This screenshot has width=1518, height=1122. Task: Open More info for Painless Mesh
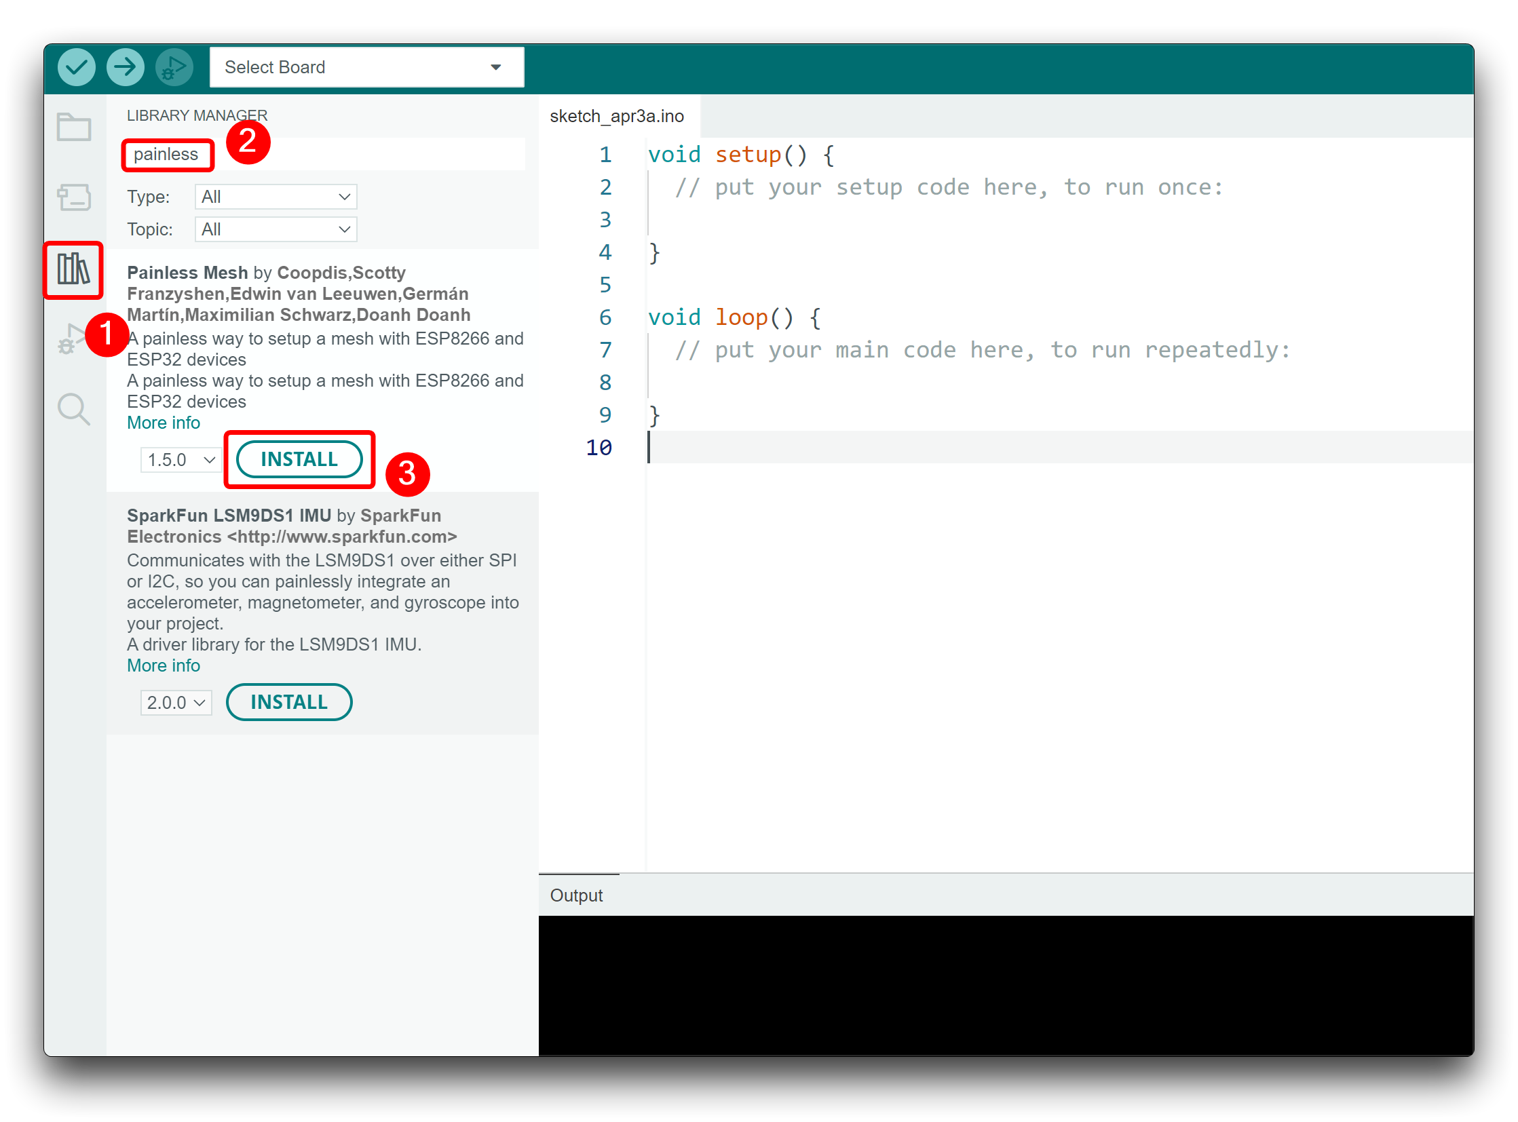163,423
